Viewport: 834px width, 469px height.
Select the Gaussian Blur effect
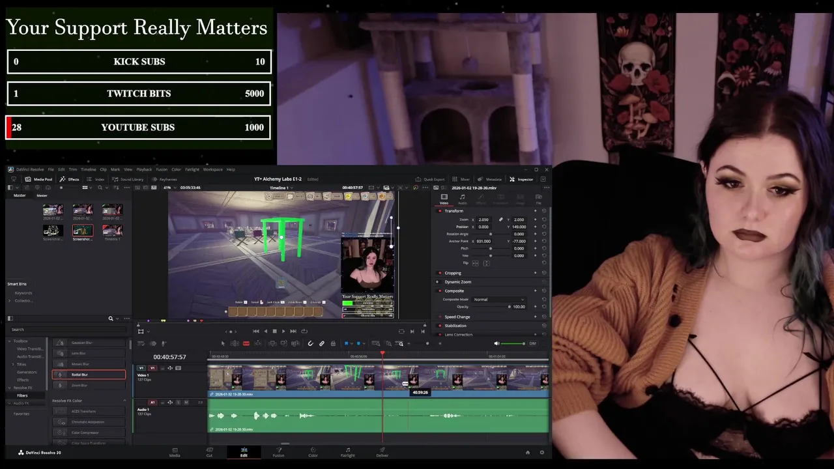coord(89,343)
